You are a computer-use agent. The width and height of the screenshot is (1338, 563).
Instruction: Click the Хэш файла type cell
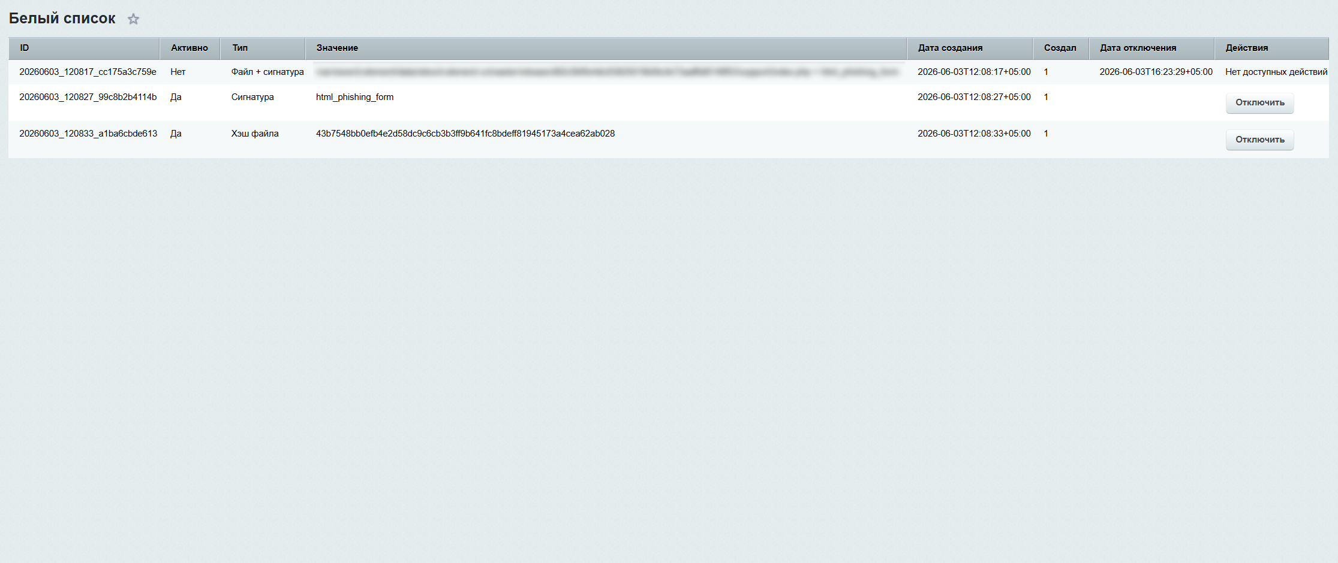tap(255, 134)
